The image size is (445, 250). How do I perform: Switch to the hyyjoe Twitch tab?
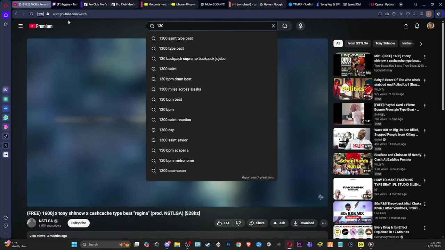pyautogui.click(x=65, y=5)
